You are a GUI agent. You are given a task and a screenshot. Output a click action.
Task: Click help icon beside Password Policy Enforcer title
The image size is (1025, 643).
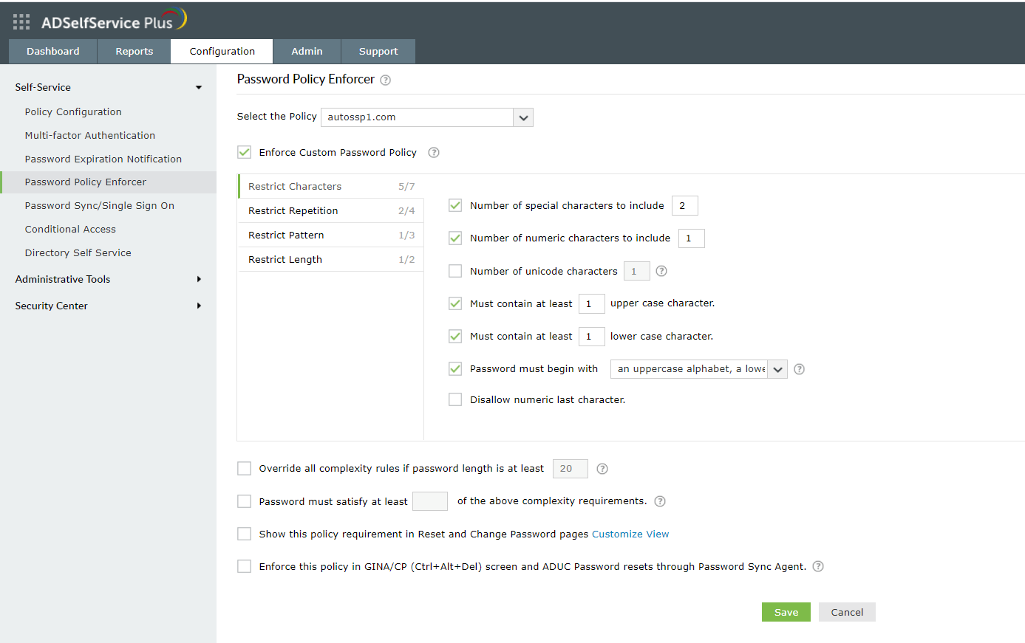coord(385,80)
